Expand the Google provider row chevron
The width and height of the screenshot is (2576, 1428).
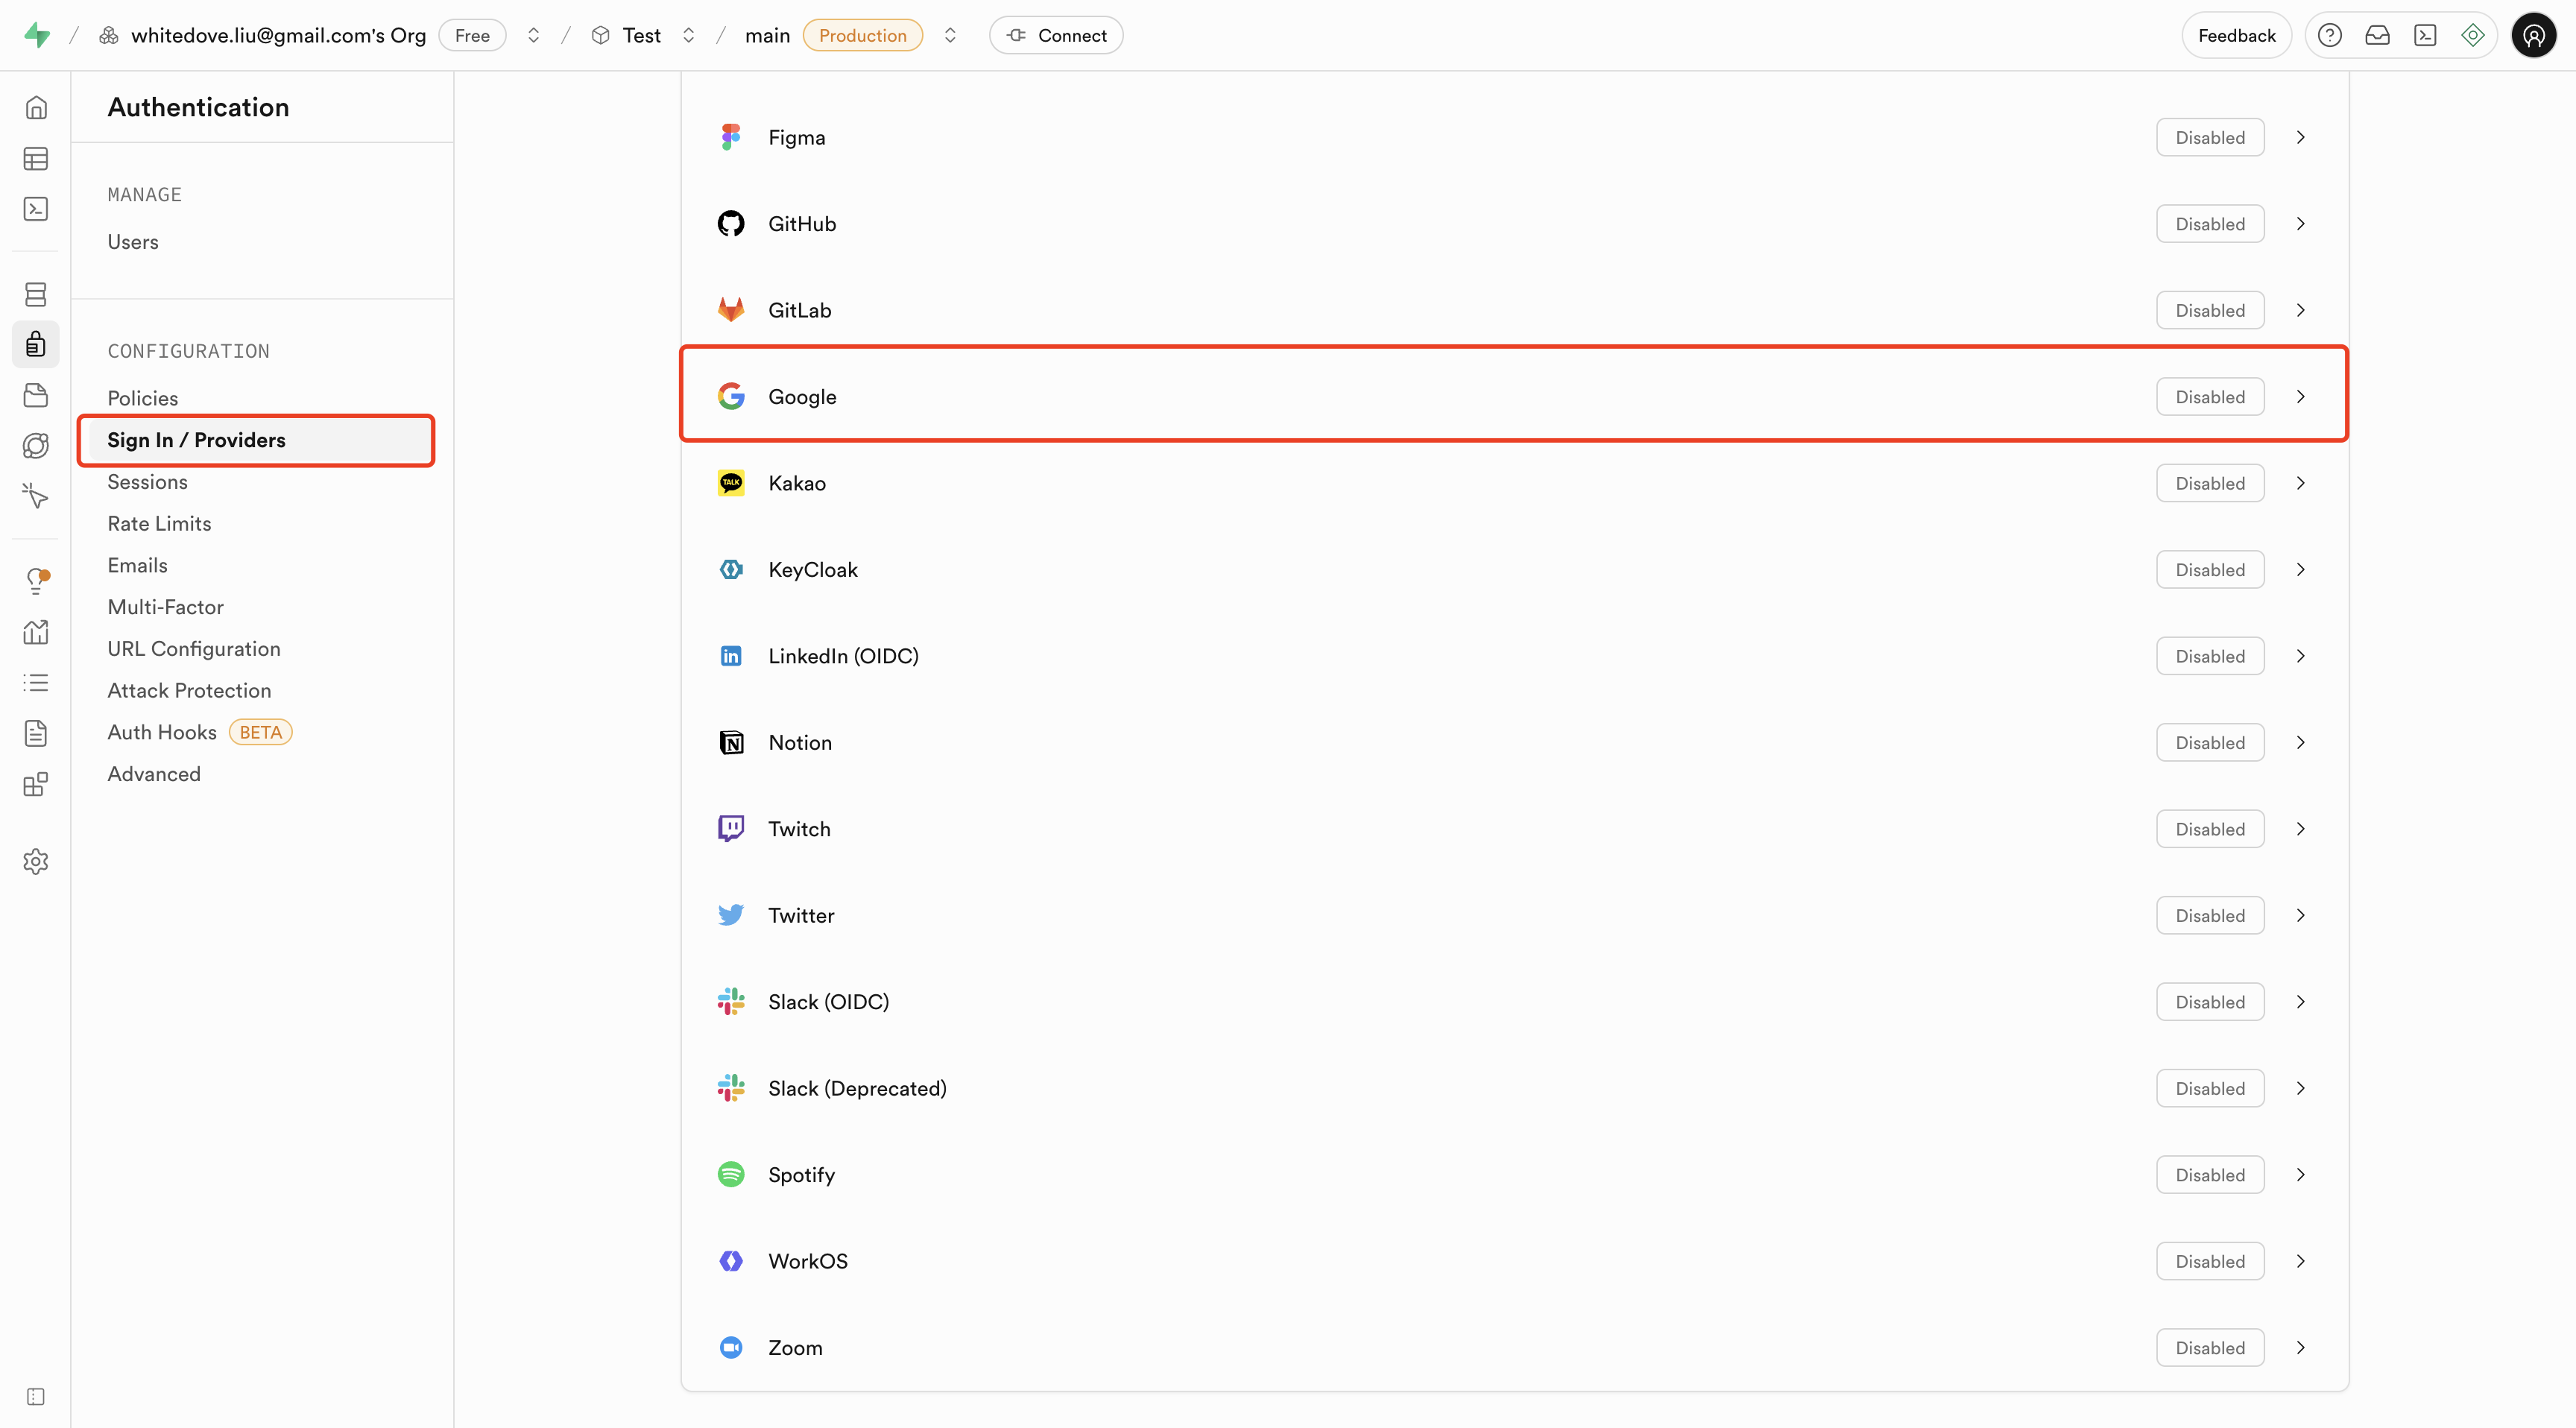coord(2300,397)
